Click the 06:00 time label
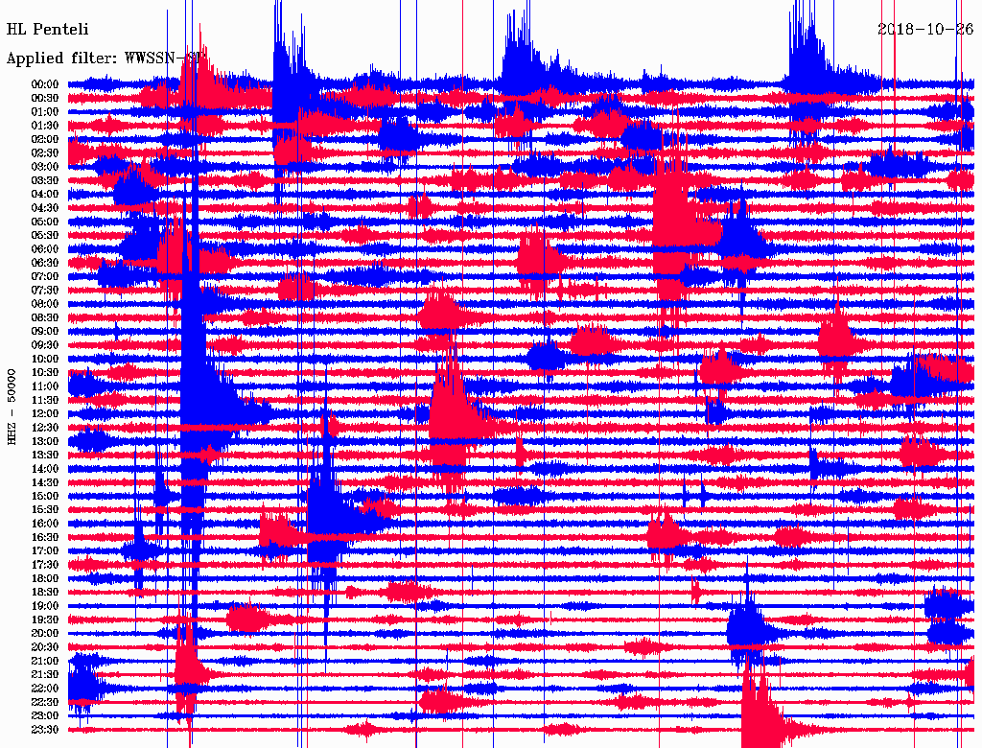Image resolution: width=982 pixels, height=748 pixels. (45, 249)
